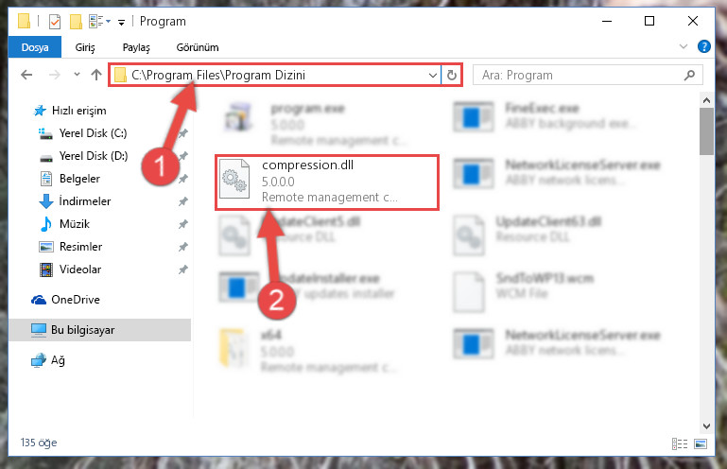Screen dimensions: 727x469
Task: Switch to large icons view button
Action: pos(701,444)
